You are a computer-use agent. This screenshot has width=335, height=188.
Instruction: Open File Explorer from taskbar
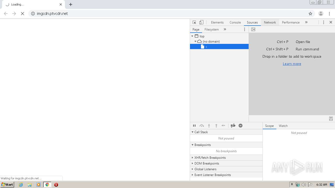pyautogui.click(x=30, y=185)
